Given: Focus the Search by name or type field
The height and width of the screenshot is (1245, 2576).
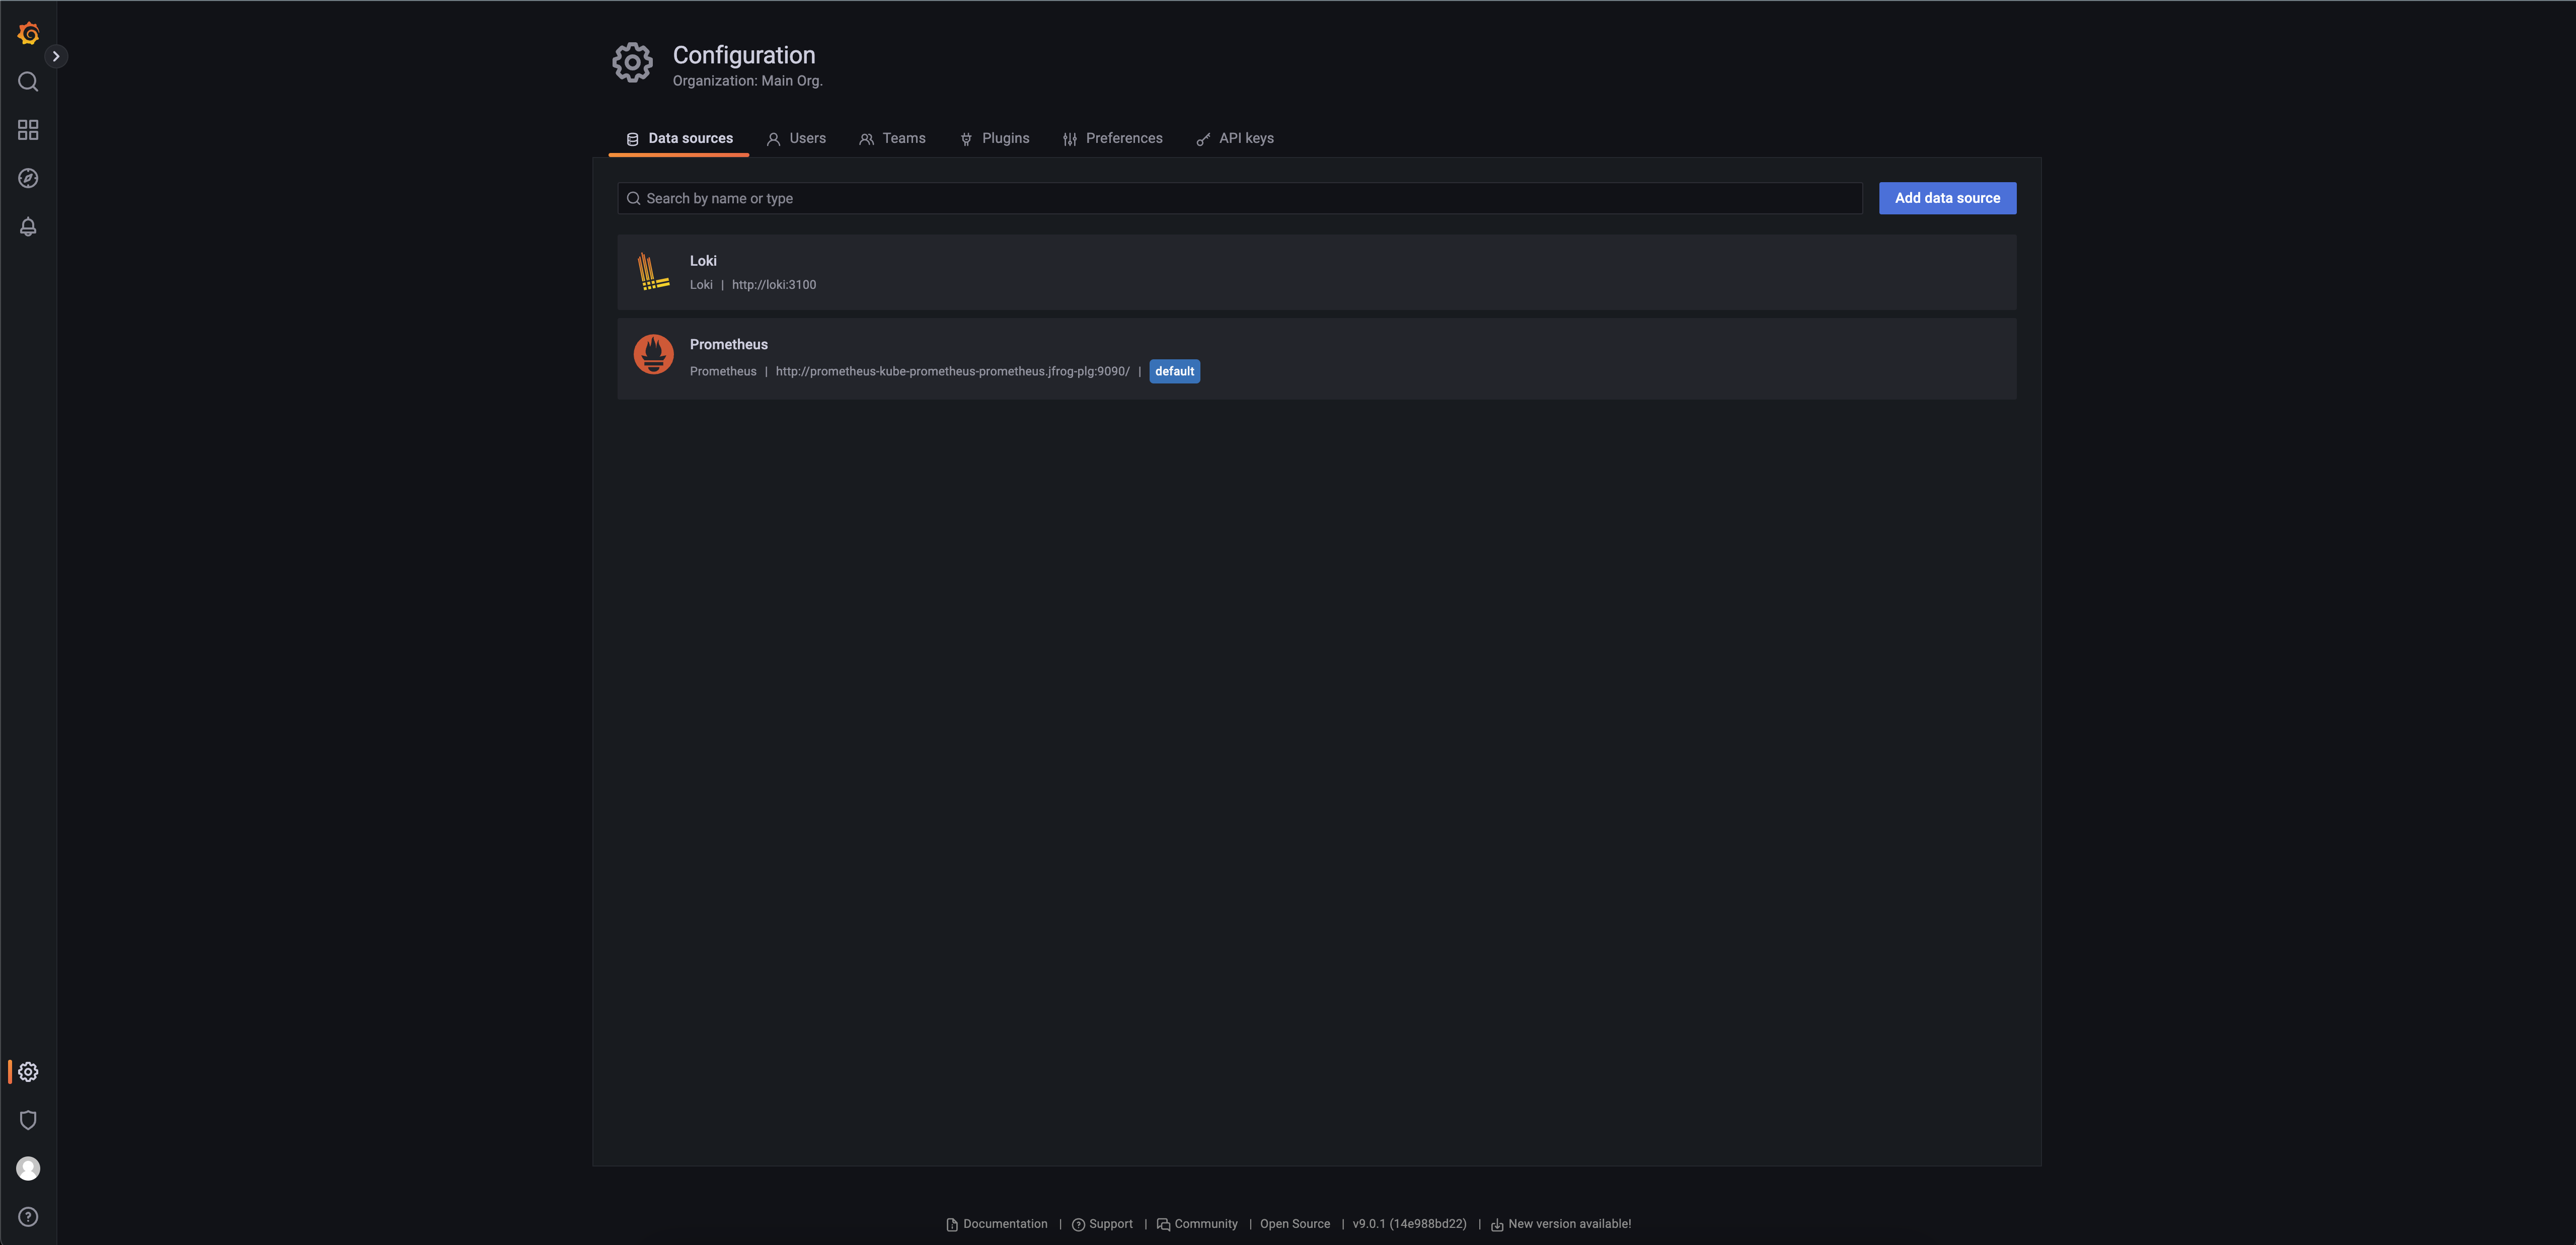Looking at the screenshot, I should point(1240,198).
